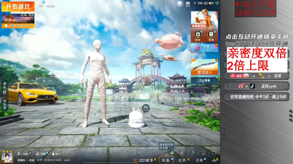
Task: Click the white rabbit pet
Action: (x=136, y=118)
